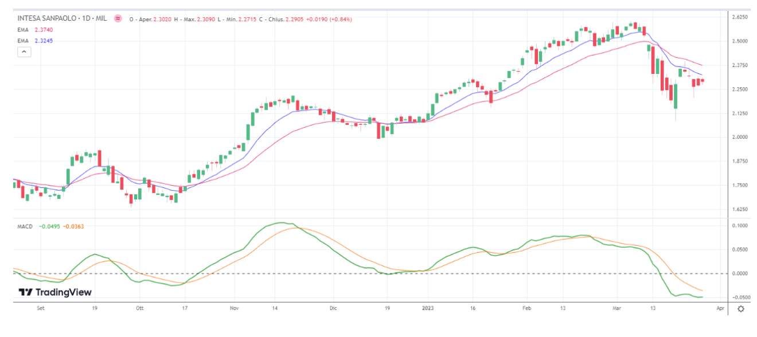
Task: Click the pink market status icon beside MIL
Action: coord(118,18)
